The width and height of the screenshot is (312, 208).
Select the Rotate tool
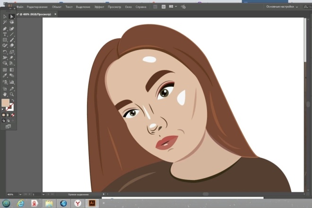pyautogui.click(x=5, y=52)
